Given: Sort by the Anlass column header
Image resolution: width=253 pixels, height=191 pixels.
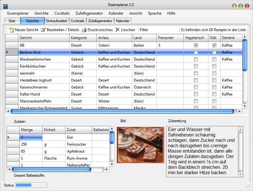Looking at the screenshot, I should point(114,38).
